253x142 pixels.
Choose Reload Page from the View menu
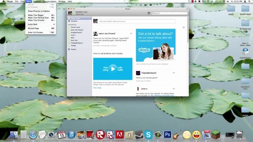pyautogui.click(x=41, y=28)
